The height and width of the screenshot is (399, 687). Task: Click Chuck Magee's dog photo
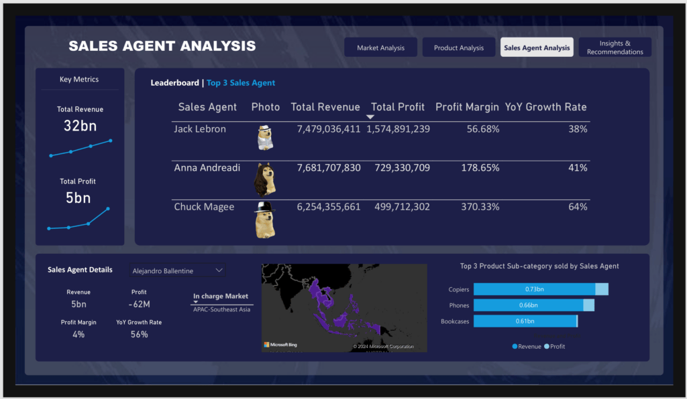265,220
